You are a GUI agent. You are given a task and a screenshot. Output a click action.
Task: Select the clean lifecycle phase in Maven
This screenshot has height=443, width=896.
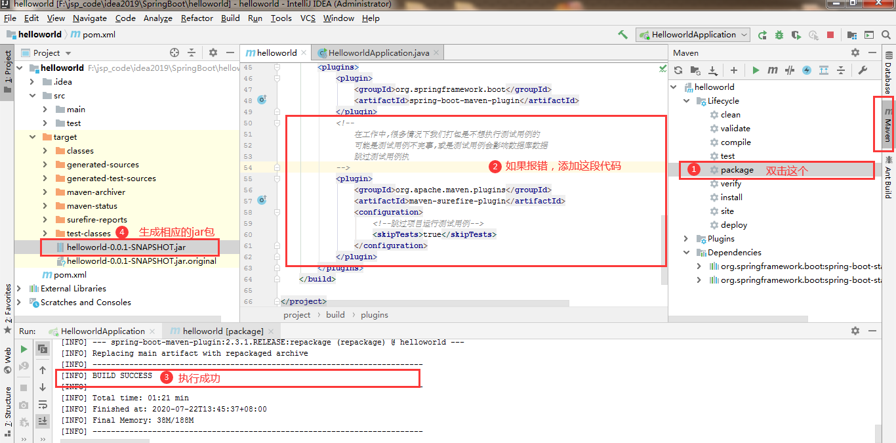pyautogui.click(x=730, y=115)
